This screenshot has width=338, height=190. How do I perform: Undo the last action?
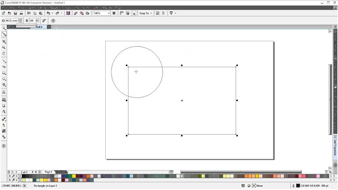(x=48, y=13)
